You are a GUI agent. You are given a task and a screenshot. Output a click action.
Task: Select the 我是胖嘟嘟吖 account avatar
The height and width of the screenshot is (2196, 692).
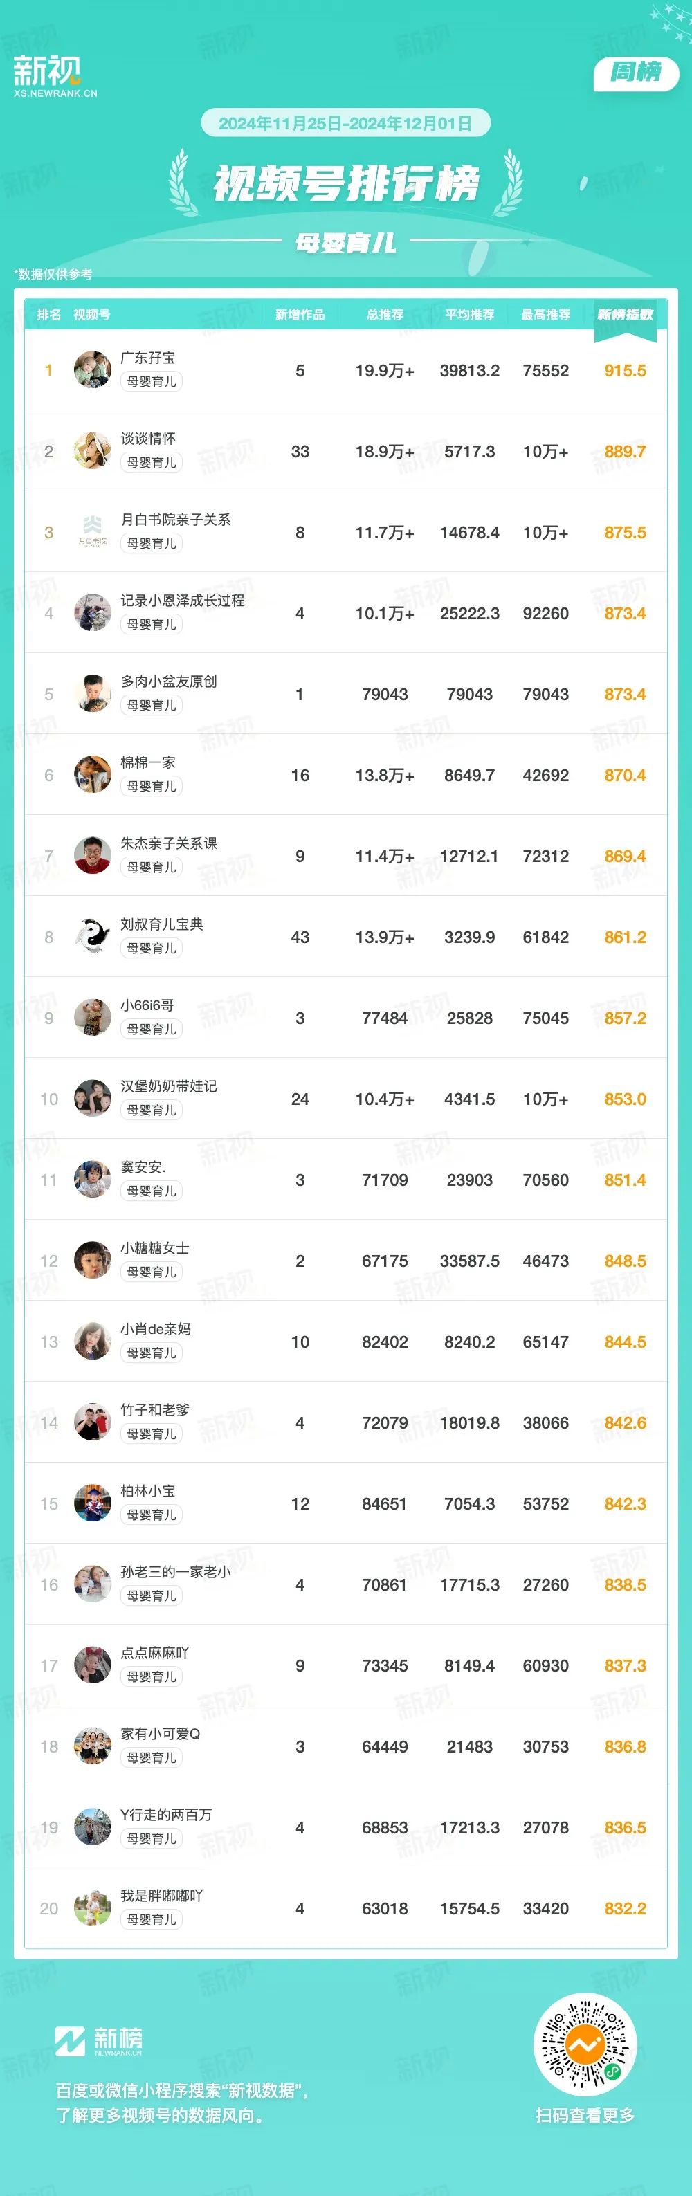(92, 1908)
